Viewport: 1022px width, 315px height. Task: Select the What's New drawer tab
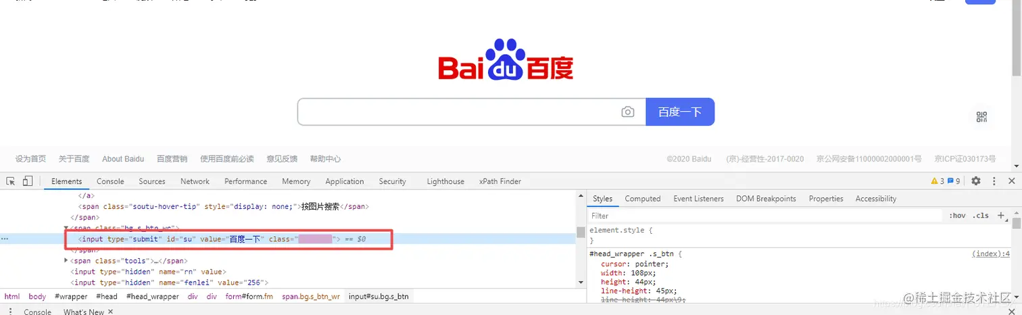click(x=84, y=312)
